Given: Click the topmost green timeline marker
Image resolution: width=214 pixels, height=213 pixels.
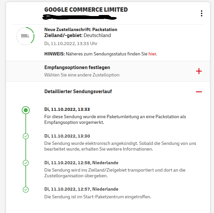Looking at the screenshot, I should coord(26,110).
